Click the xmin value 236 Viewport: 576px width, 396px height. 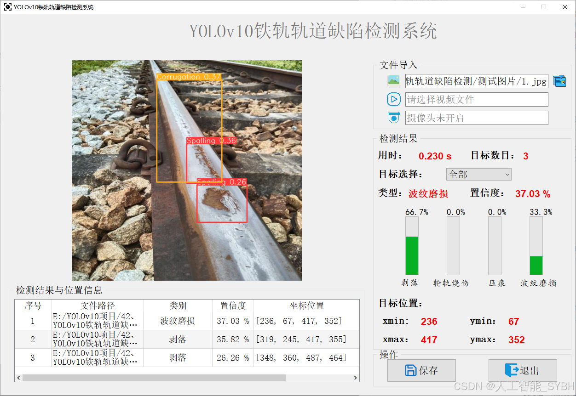coord(429,322)
